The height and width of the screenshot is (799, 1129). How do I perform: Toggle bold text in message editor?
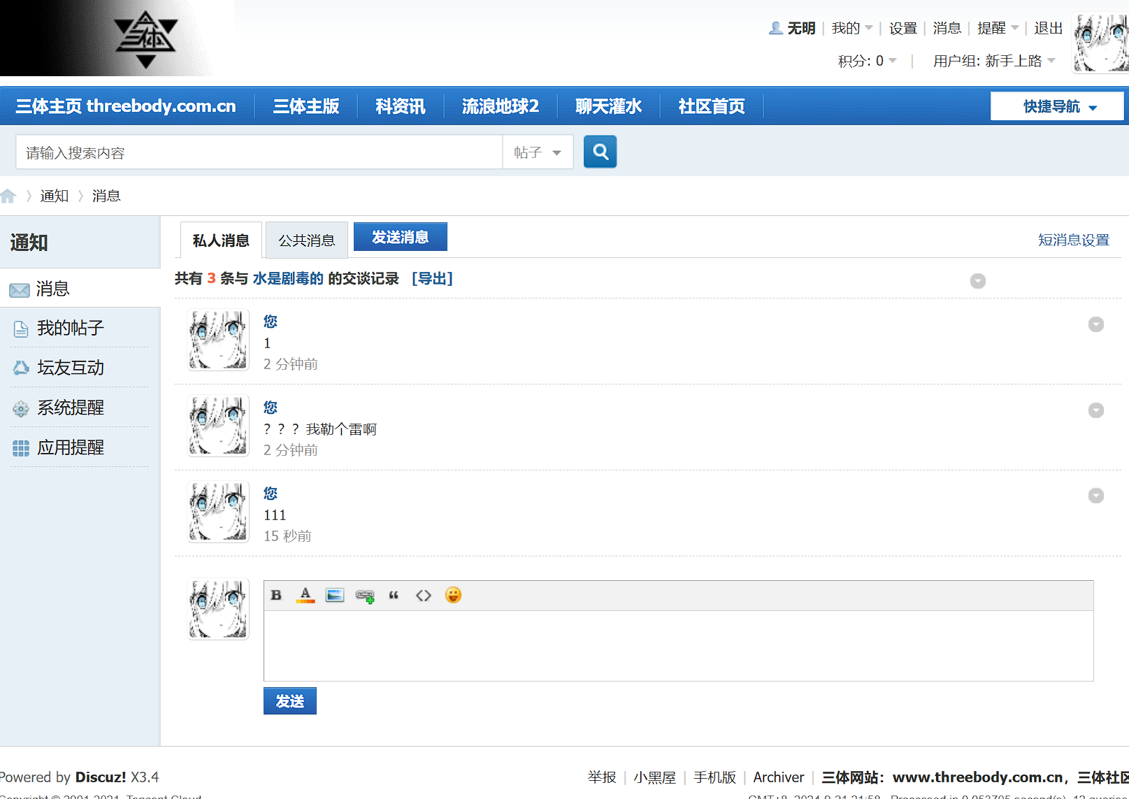coord(276,596)
